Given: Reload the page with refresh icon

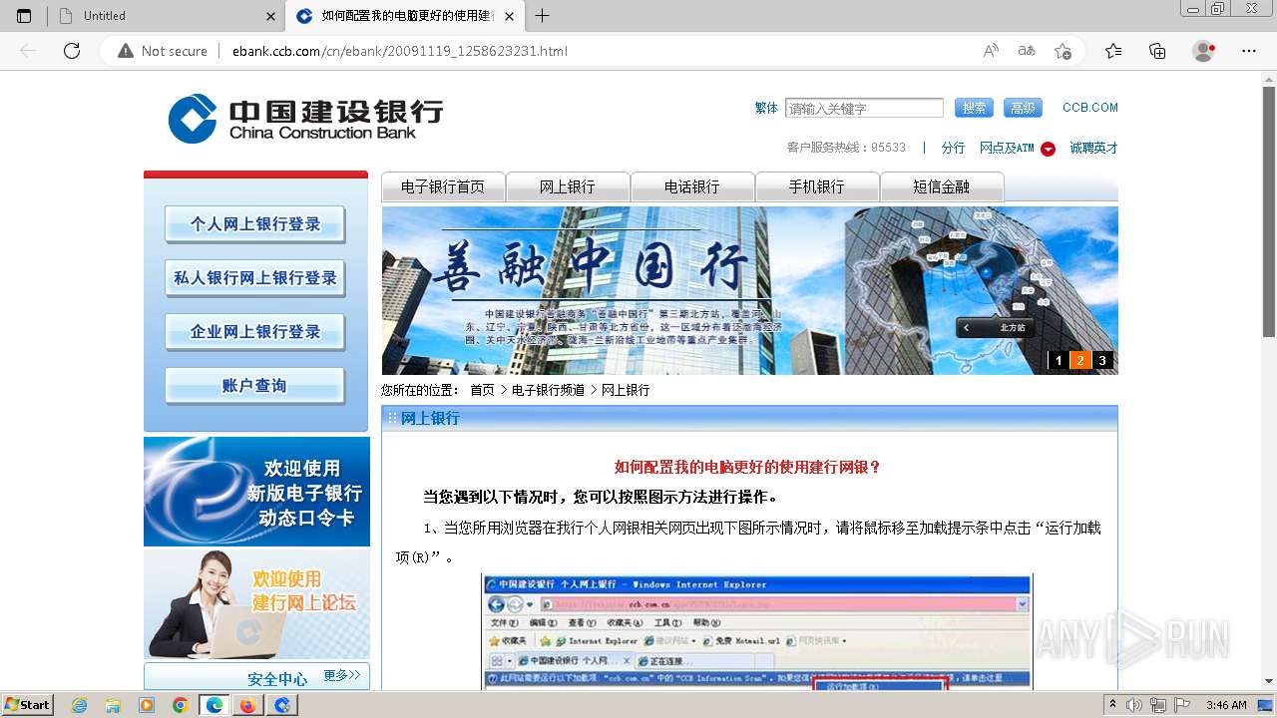Looking at the screenshot, I should click(x=72, y=51).
